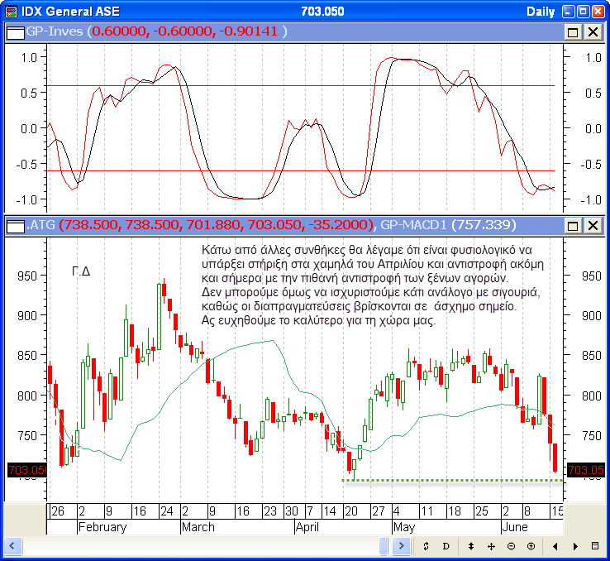This screenshot has height=561, width=610.
Task: Click the GP-MACD1 (757.339) label
Action: pos(448,224)
